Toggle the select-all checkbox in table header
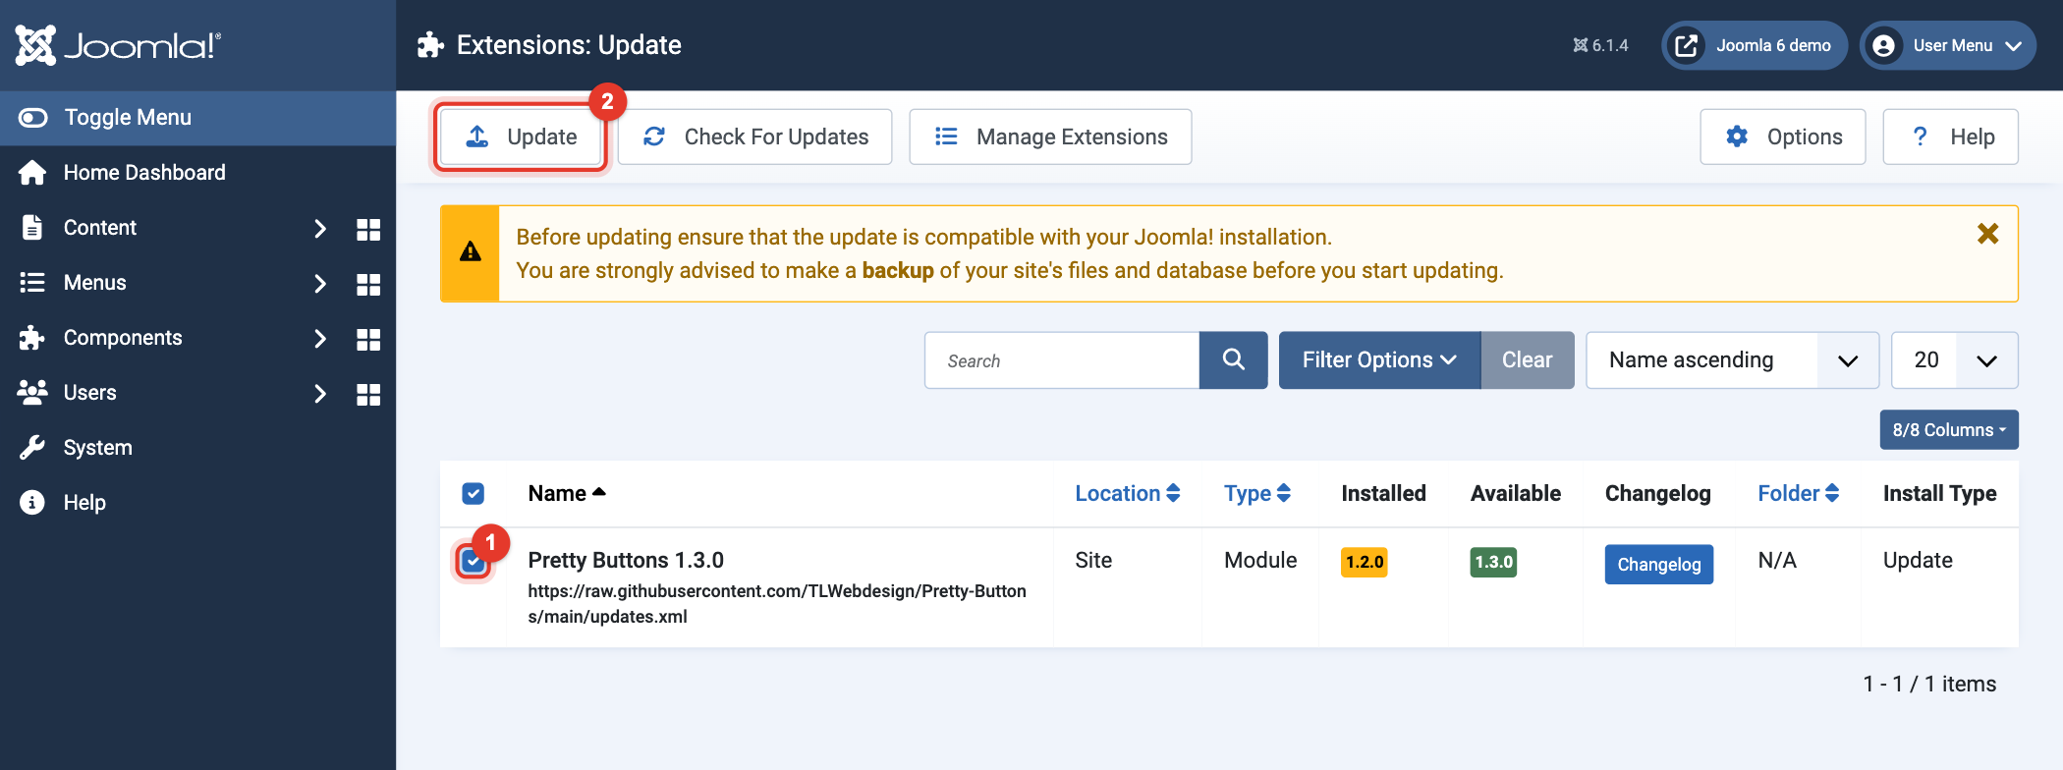Image resolution: width=2063 pixels, height=770 pixels. click(x=474, y=493)
